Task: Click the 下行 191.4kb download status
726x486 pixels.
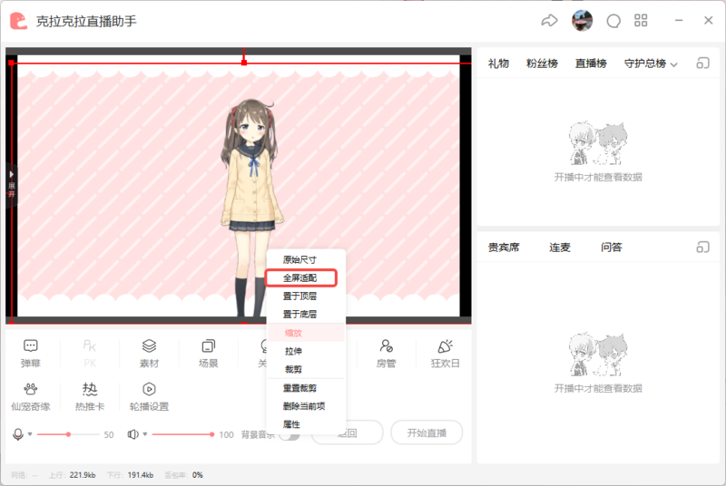Action: click(130, 475)
